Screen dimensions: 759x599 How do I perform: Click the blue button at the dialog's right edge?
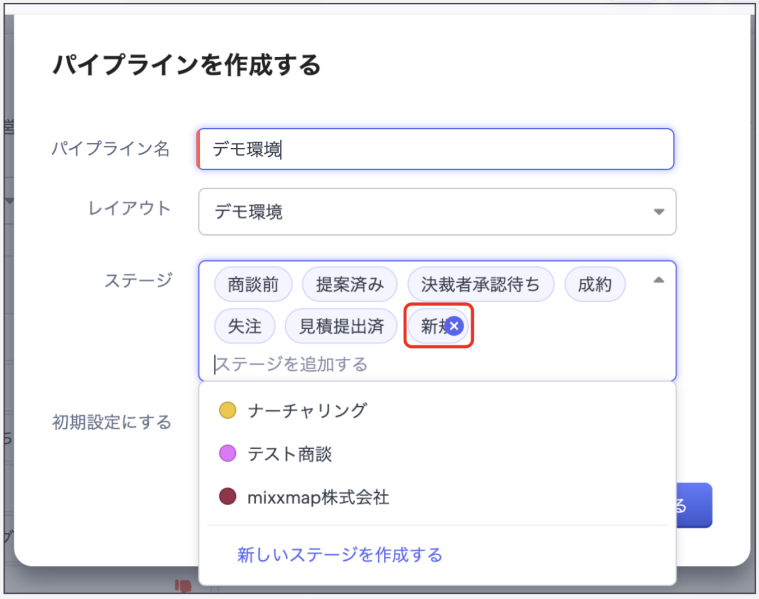[695, 505]
